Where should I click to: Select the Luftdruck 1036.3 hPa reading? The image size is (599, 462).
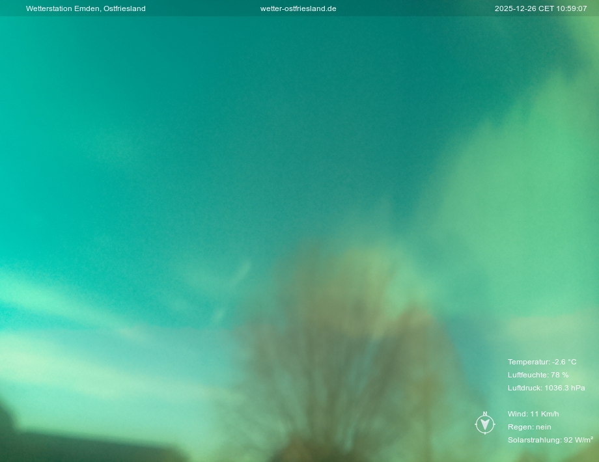point(546,388)
